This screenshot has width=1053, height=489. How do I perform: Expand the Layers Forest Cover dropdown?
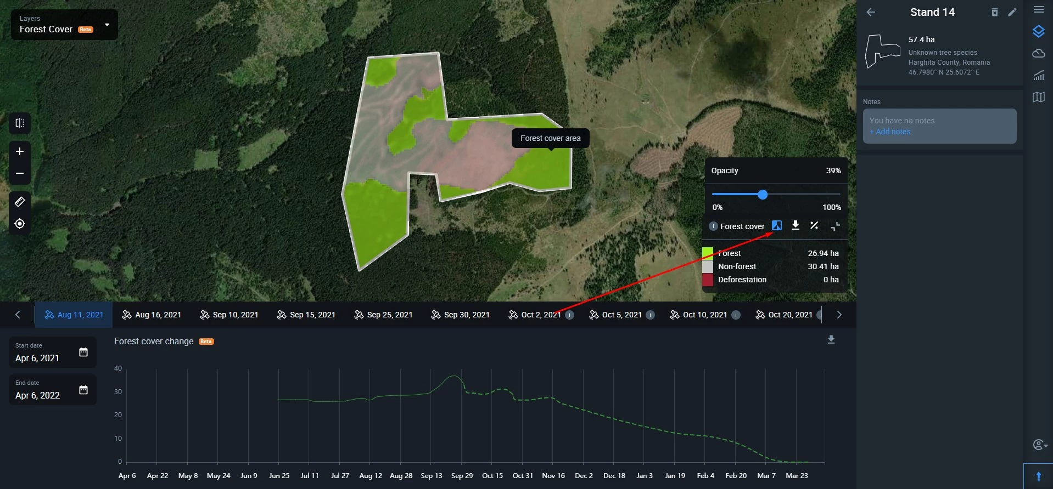tap(107, 25)
